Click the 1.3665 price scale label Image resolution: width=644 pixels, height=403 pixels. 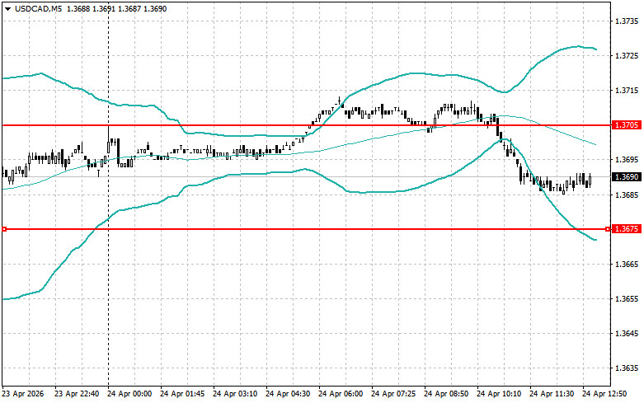(627, 264)
